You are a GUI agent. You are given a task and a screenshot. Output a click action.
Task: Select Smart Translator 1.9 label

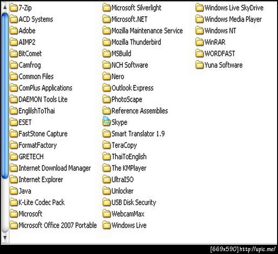138,134
